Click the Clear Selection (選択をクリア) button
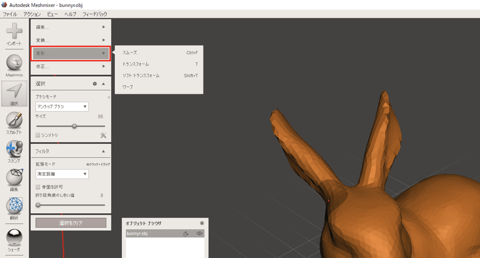The height and width of the screenshot is (258, 480). click(x=71, y=223)
